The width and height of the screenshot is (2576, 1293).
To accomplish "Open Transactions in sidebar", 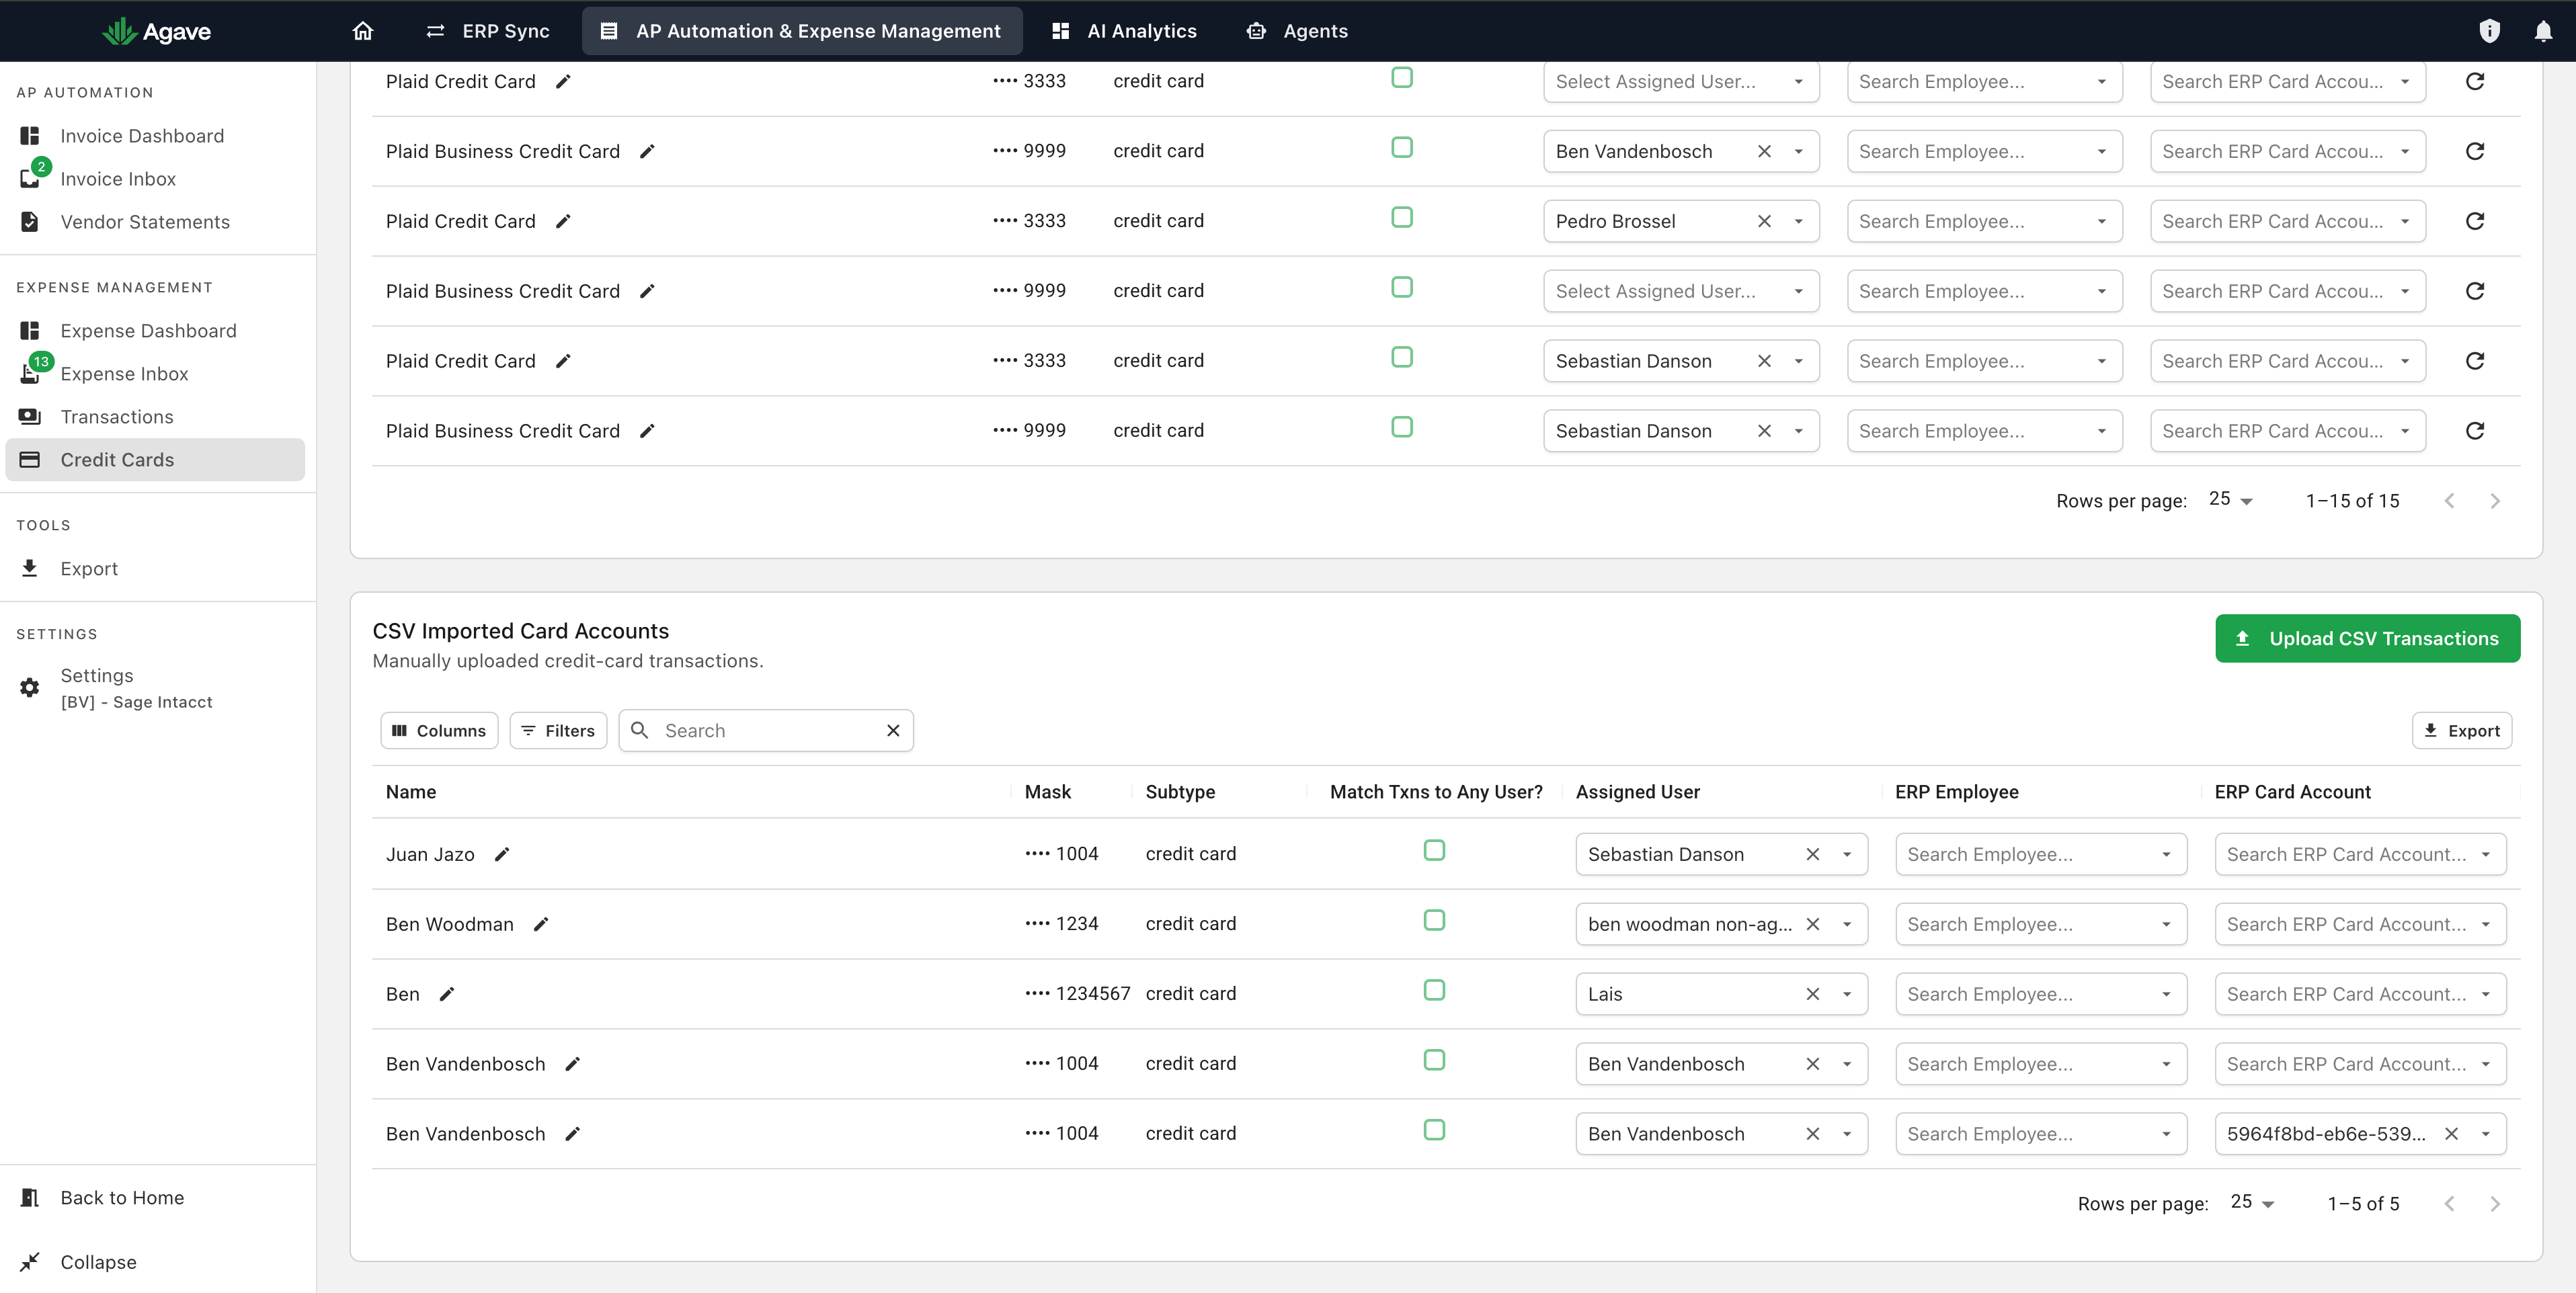I will tap(117, 417).
